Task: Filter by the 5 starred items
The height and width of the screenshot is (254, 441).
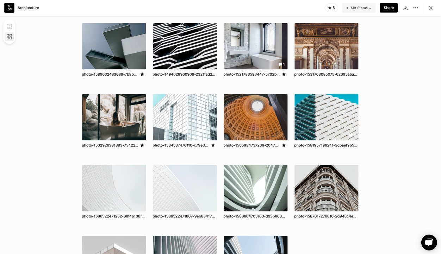Action: (331, 8)
